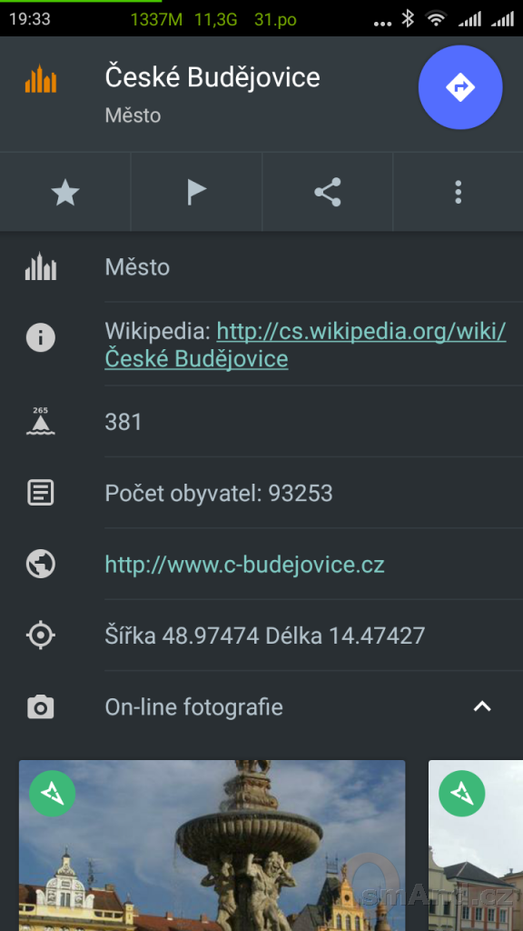Open the fountain photo thumbnail
This screenshot has width=523, height=931.
[212, 846]
